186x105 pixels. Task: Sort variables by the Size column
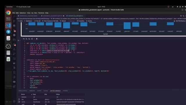[x=46, y=94]
